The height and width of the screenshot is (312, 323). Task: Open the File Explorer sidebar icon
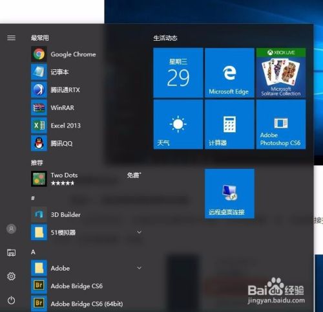pyautogui.click(x=11, y=252)
